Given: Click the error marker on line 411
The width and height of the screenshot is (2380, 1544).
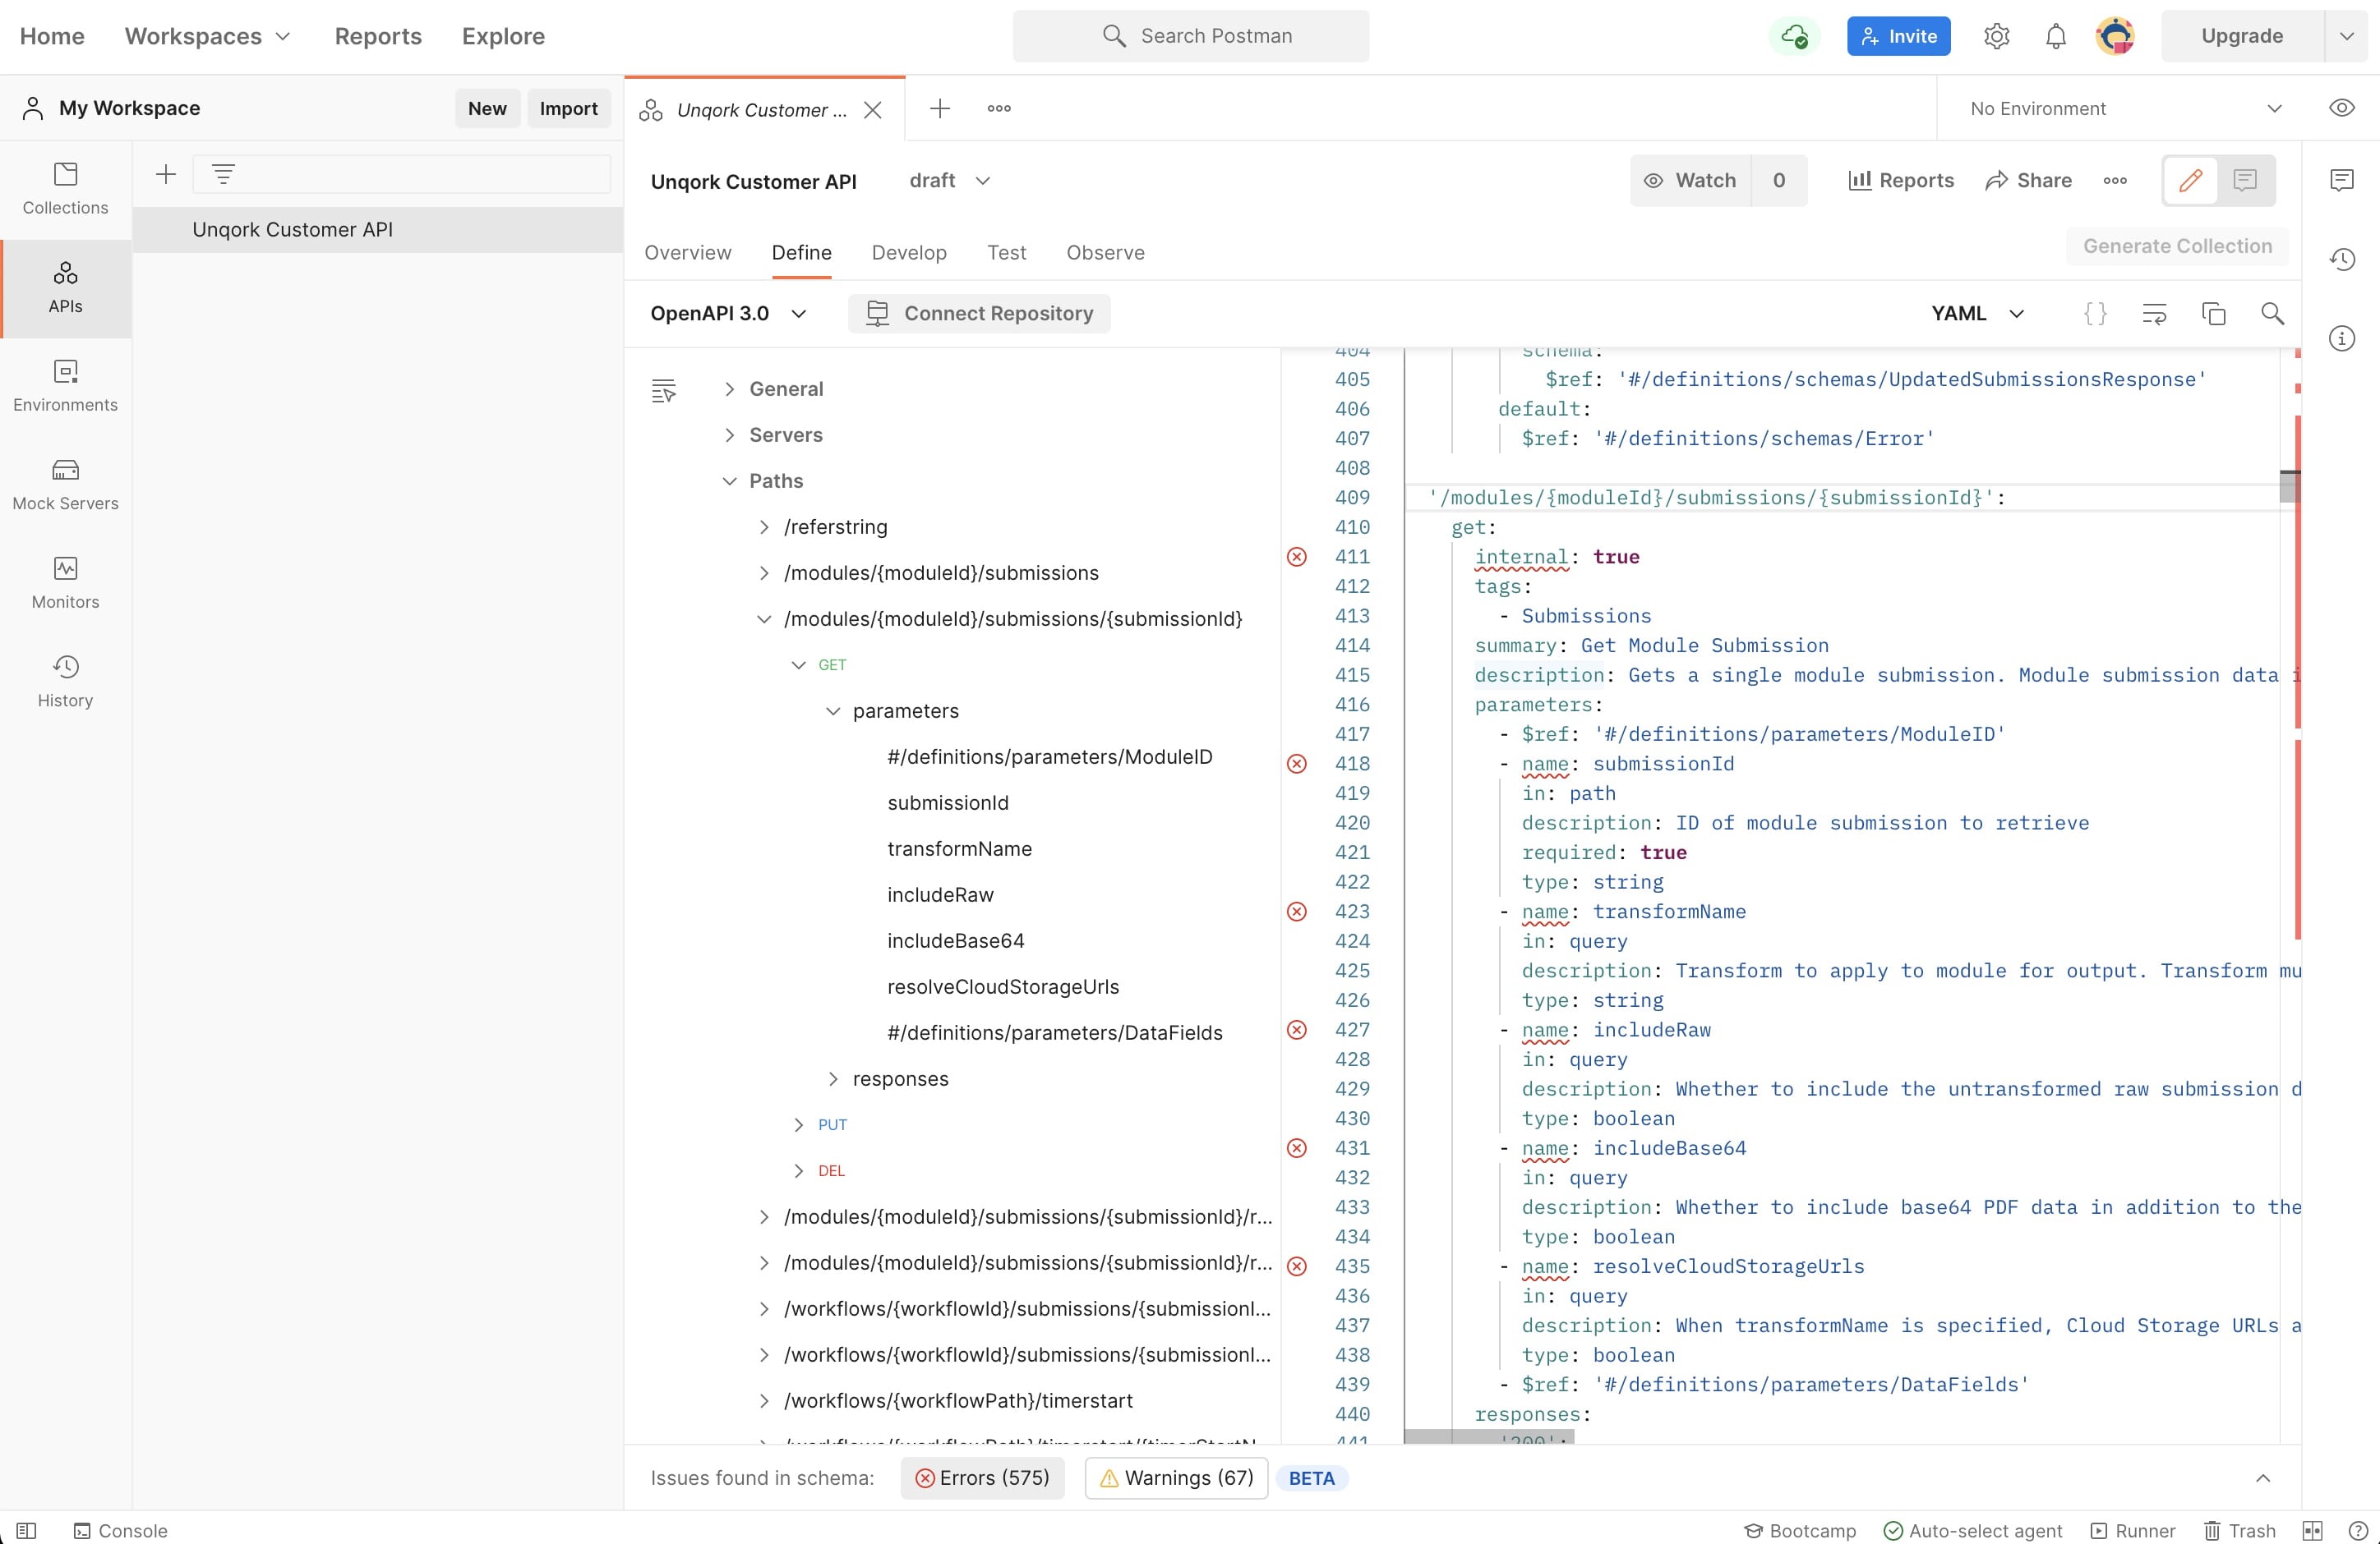Looking at the screenshot, I should (x=1296, y=557).
